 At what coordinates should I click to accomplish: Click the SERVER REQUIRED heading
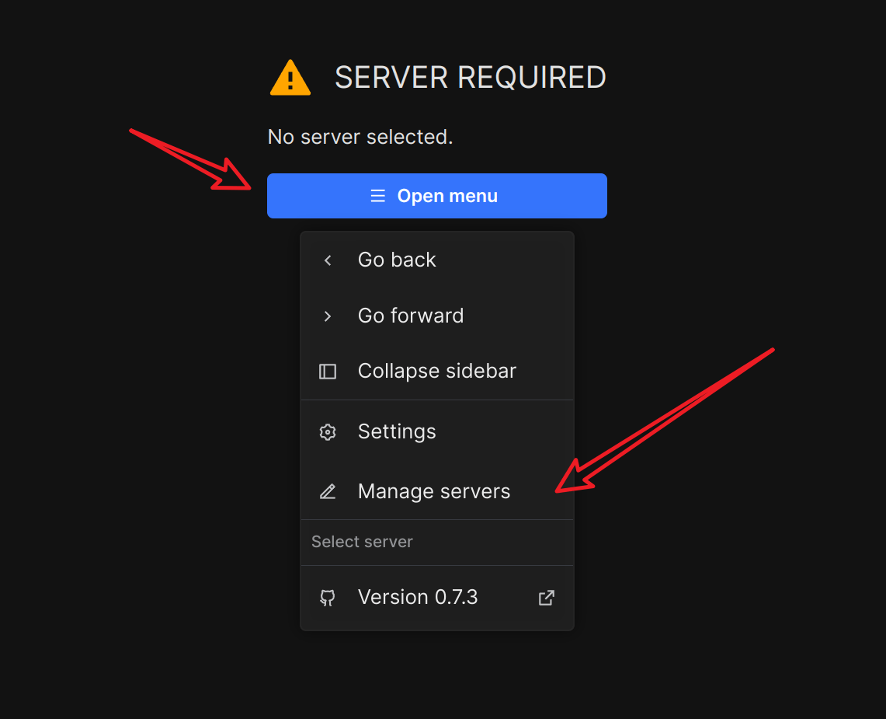[470, 78]
